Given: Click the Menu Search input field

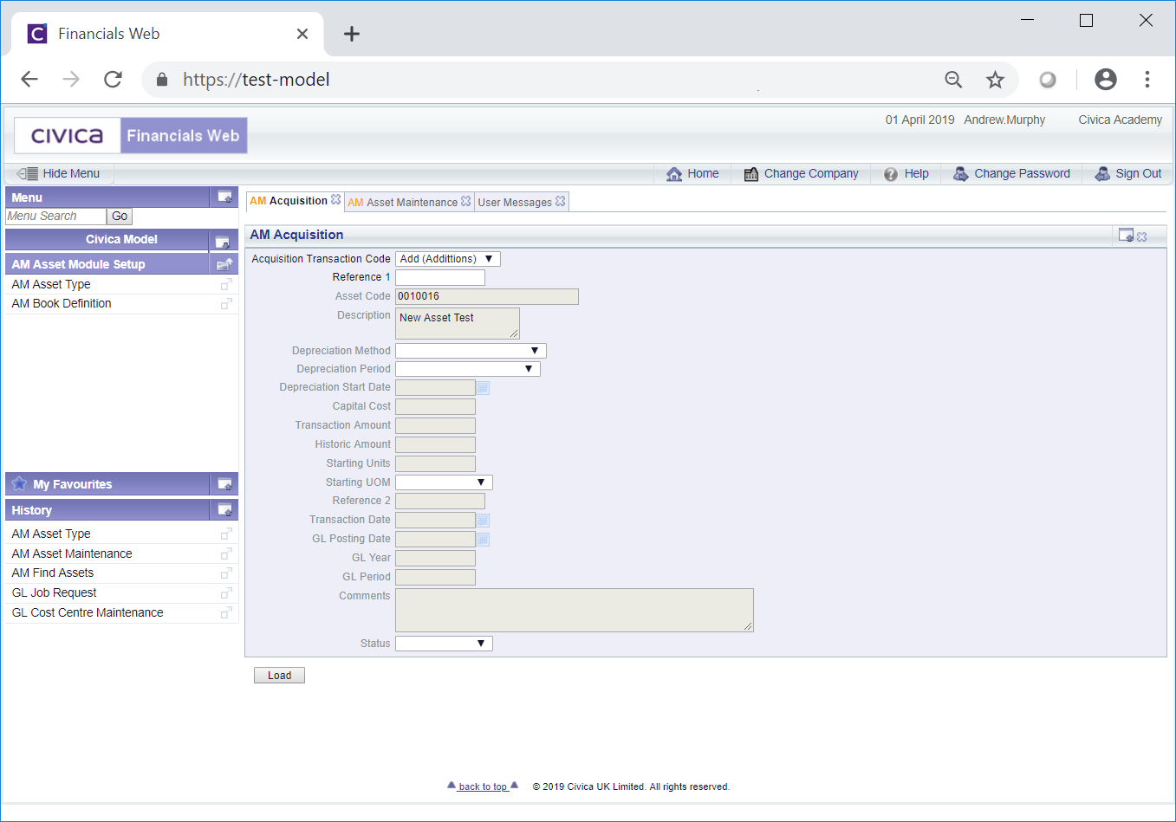Looking at the screenshot, I should 55,217.
